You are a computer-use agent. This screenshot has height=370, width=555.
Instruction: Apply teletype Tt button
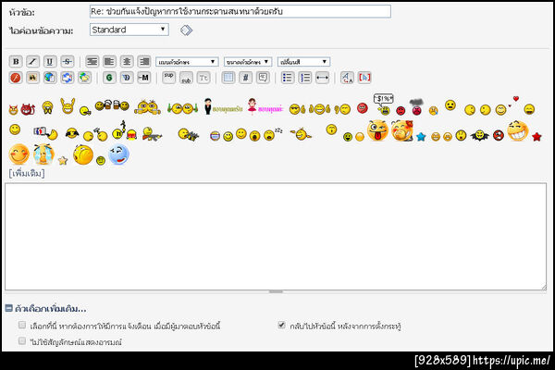point(203,78)
